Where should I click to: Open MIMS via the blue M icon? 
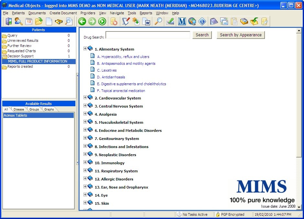[x=182, y=21]
